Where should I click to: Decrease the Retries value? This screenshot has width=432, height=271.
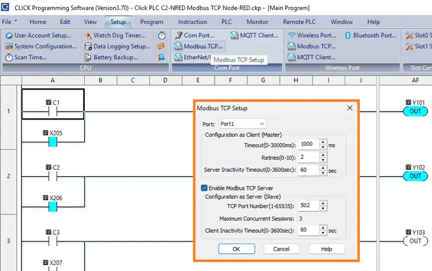pyautogui.click(x=323, y=160)
